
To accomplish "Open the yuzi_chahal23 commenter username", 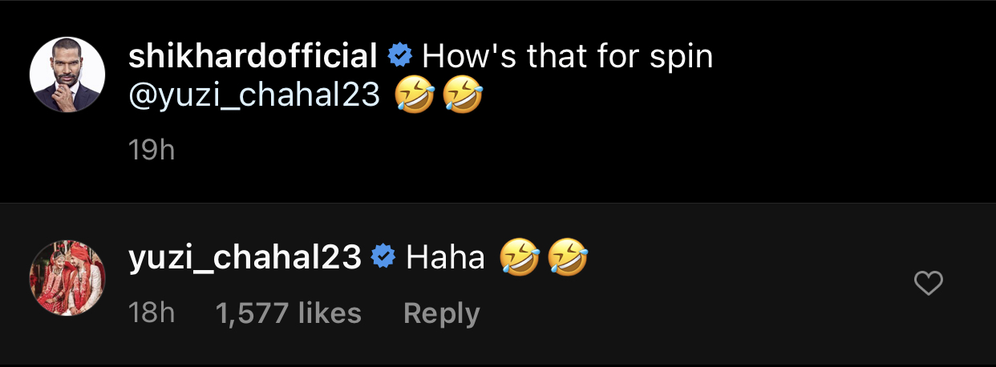I will [x=245, y=257].
